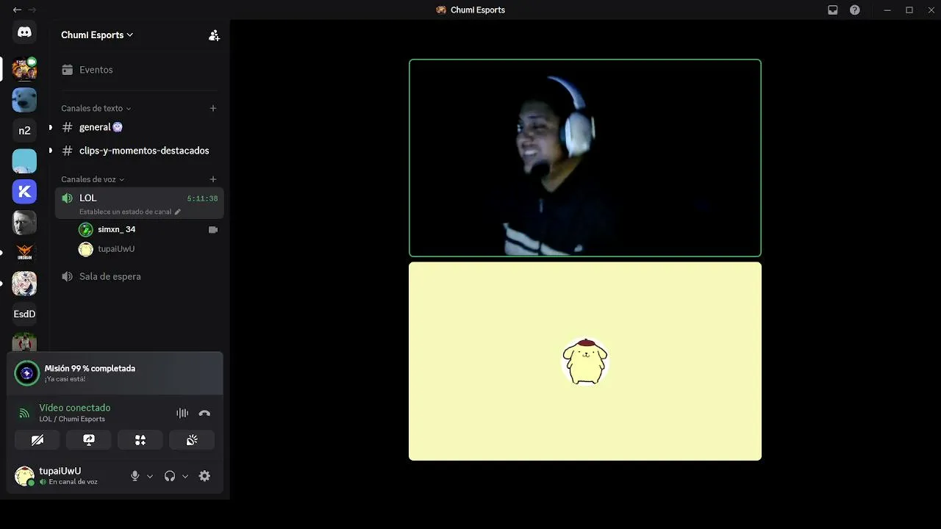Open Discord direct messages home icon
941x529 pixels.
click(x=24, y=32)
